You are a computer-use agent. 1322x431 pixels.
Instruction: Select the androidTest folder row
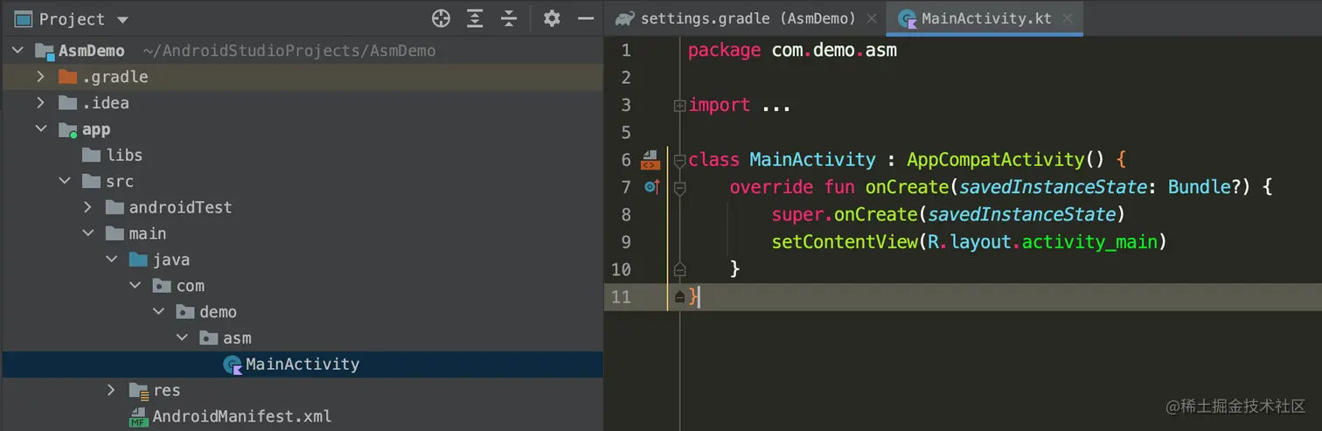(302, 208)
